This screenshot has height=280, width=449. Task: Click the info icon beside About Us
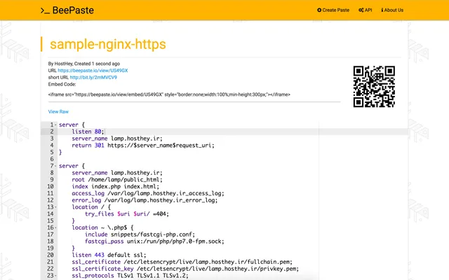click(x=382, y=10)
